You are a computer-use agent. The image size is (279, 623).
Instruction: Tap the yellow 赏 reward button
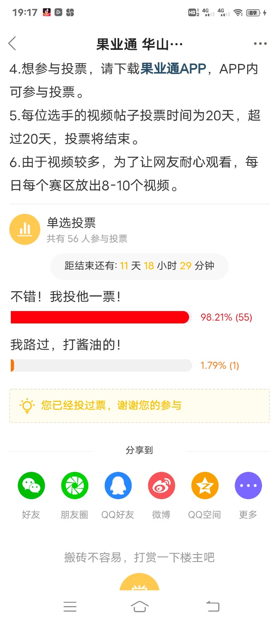[139, 581]
